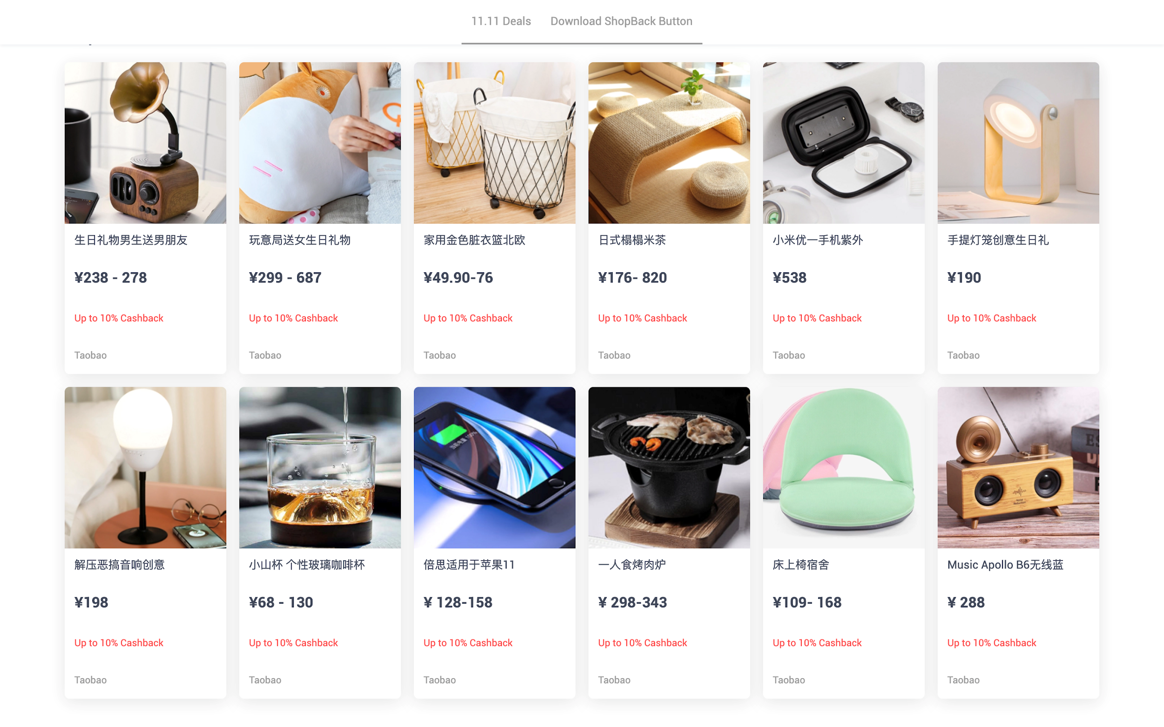The width and height of the screenshot is (1164, 727).
Task: Click the Music Apollo B6 speaker title
Action: click(x=1005, y=565)
